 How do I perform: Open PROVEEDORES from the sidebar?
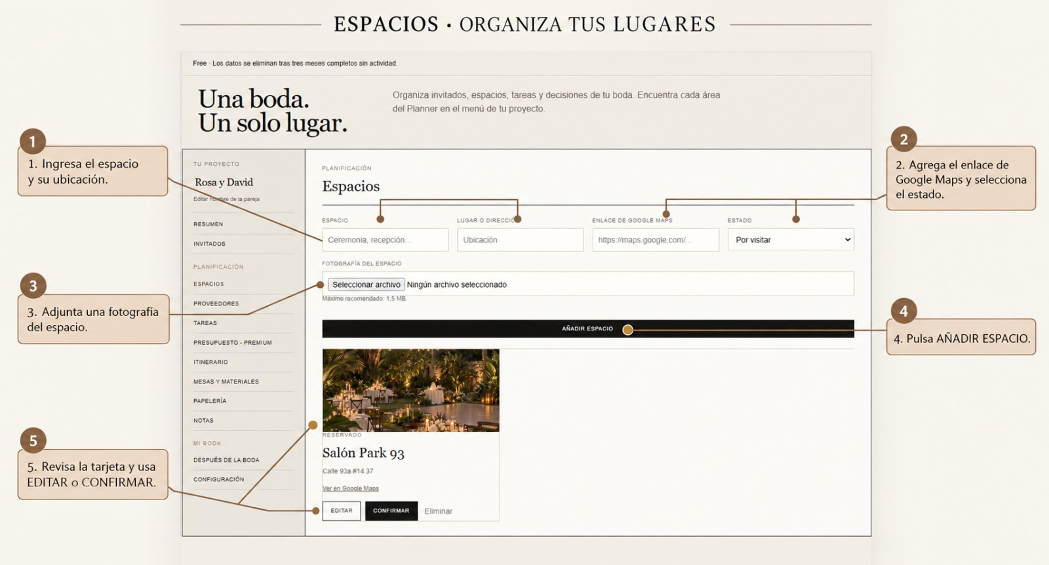(216, 303)
